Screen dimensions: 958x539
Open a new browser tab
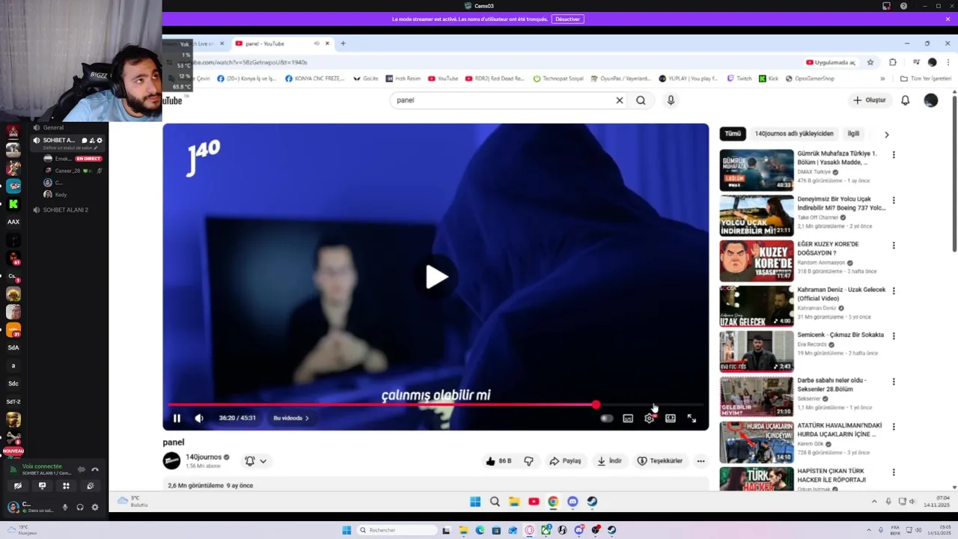(x=343, y=43)
